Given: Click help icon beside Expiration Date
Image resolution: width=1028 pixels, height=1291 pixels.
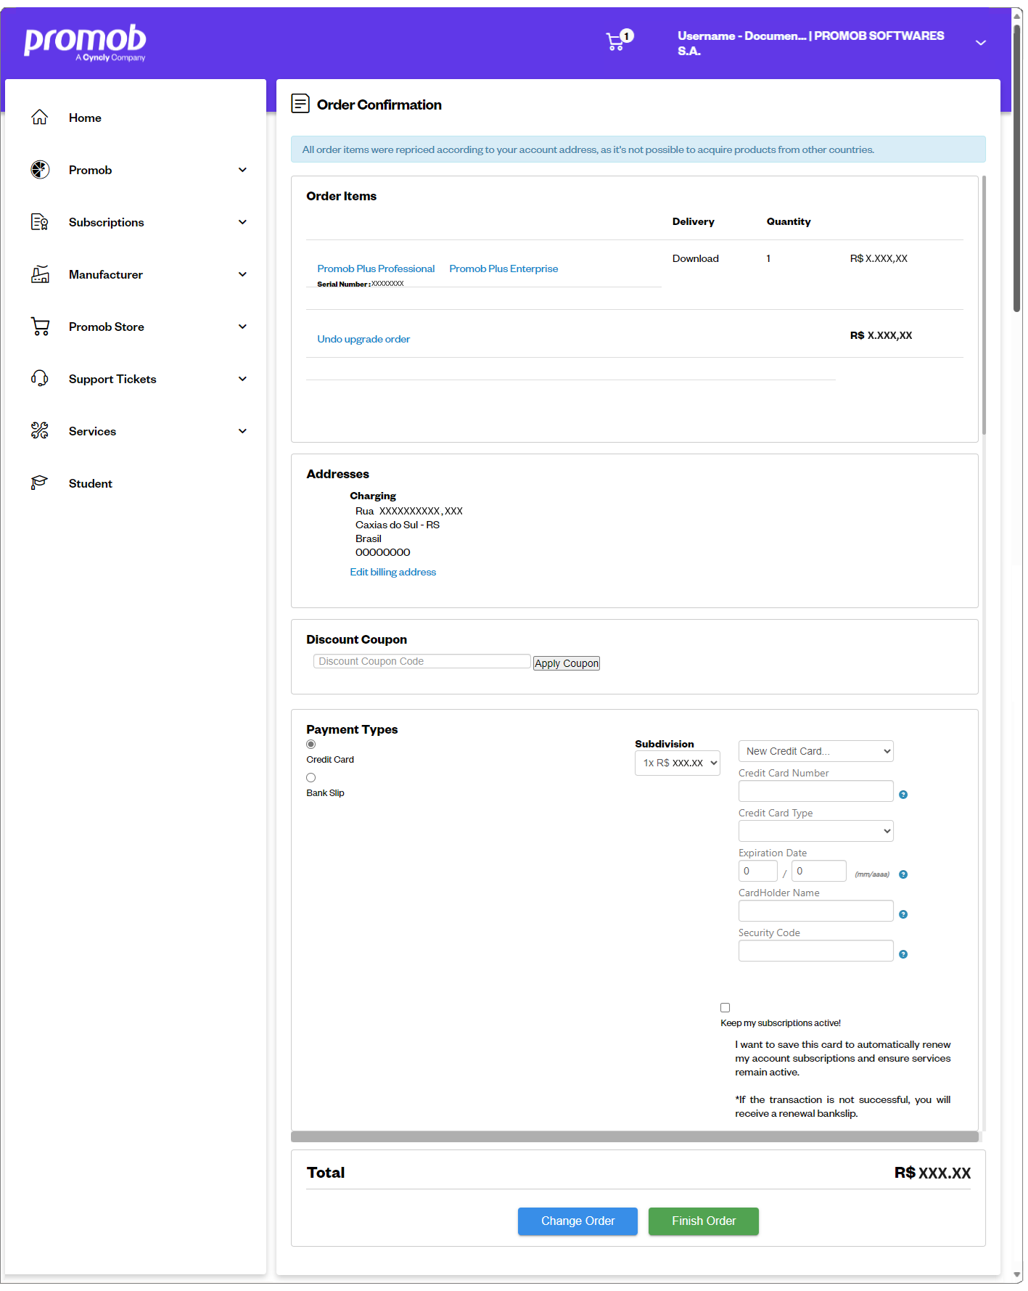Looking at the screenshot, I should coord(903,874).
